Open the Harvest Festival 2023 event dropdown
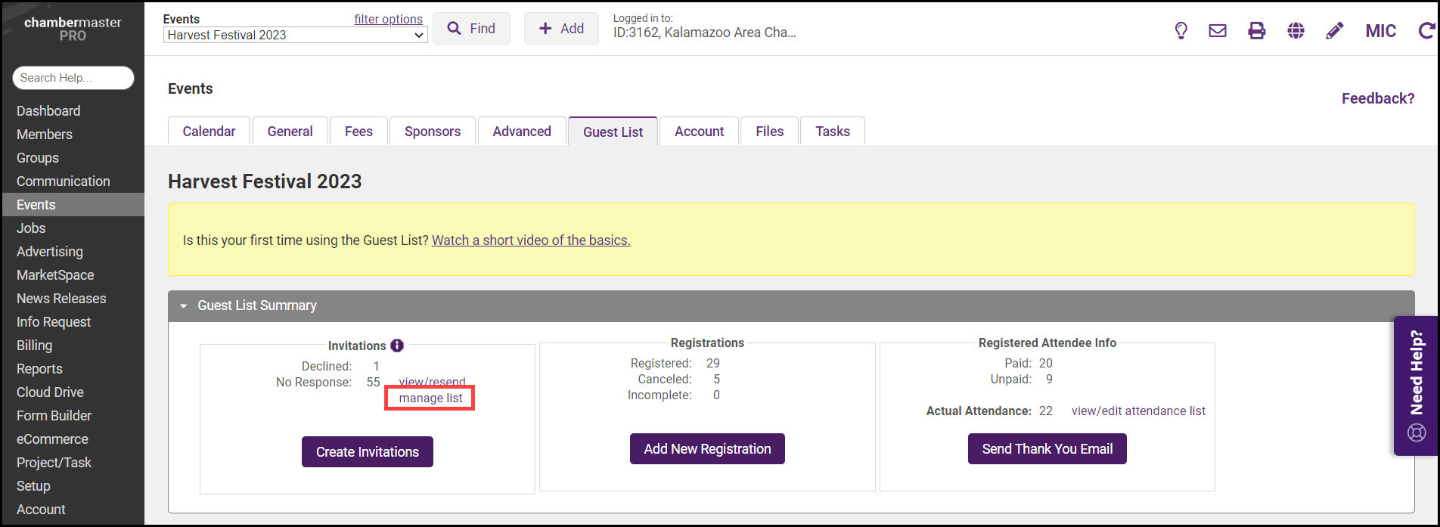Viewport: 1440px width, 527px height. coord(295,35)
